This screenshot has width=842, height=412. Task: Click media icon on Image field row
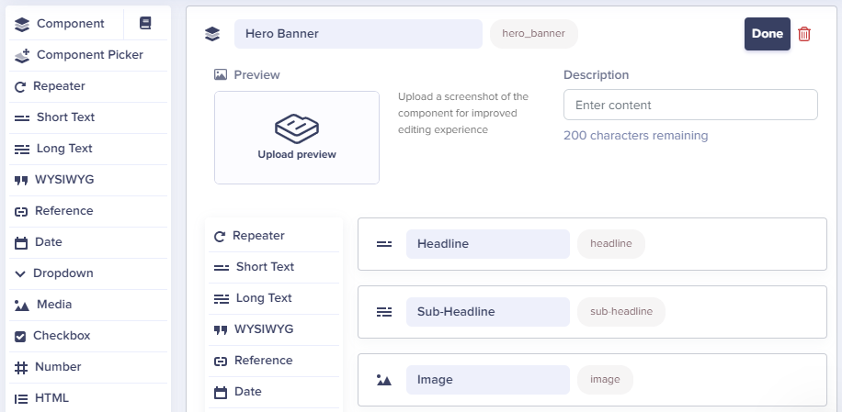pyautogui.click(x=384, y=380)
